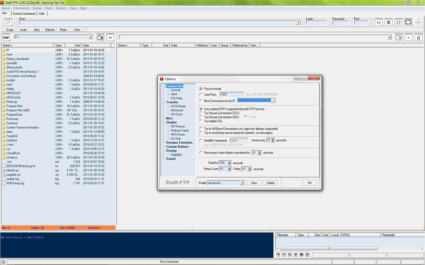Open the Host dropdown list
425x265 pixels.
(298, 23)
